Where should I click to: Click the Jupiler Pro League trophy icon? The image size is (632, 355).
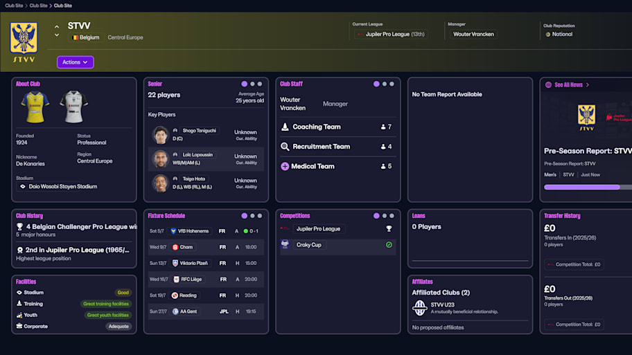389,228
